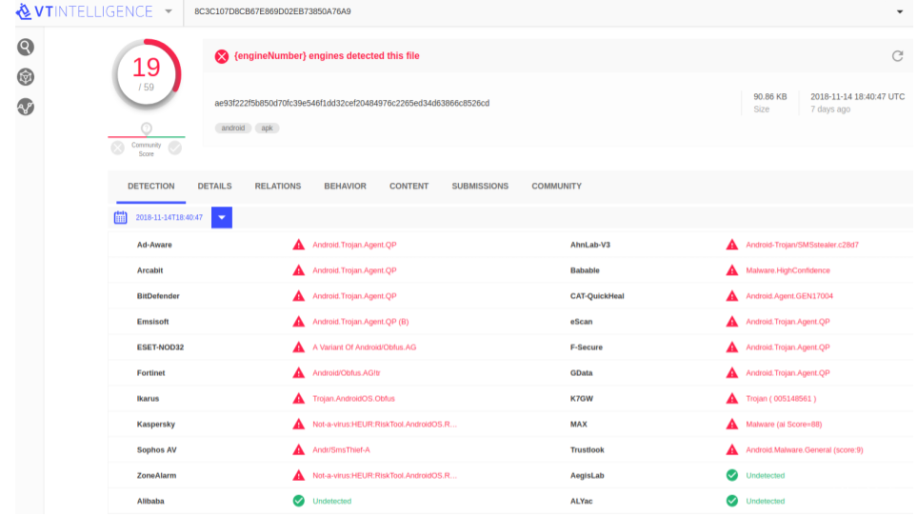Open the Behavior tab
Viewport: 917px width, 516px height.
[x=345, y=187]
